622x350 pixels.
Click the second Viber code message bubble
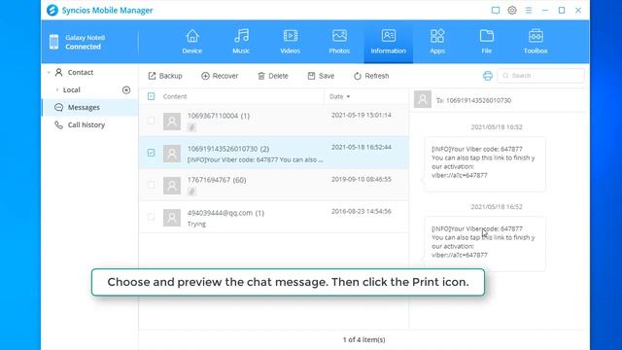coord(485,244)
